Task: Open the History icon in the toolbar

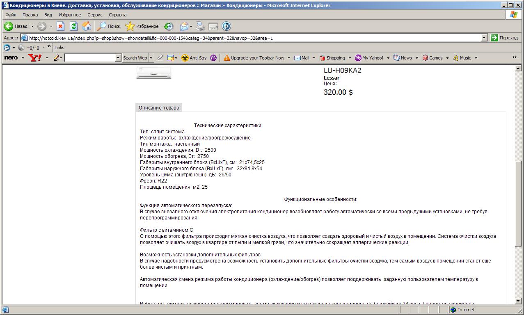Action: tap(169, 26)
